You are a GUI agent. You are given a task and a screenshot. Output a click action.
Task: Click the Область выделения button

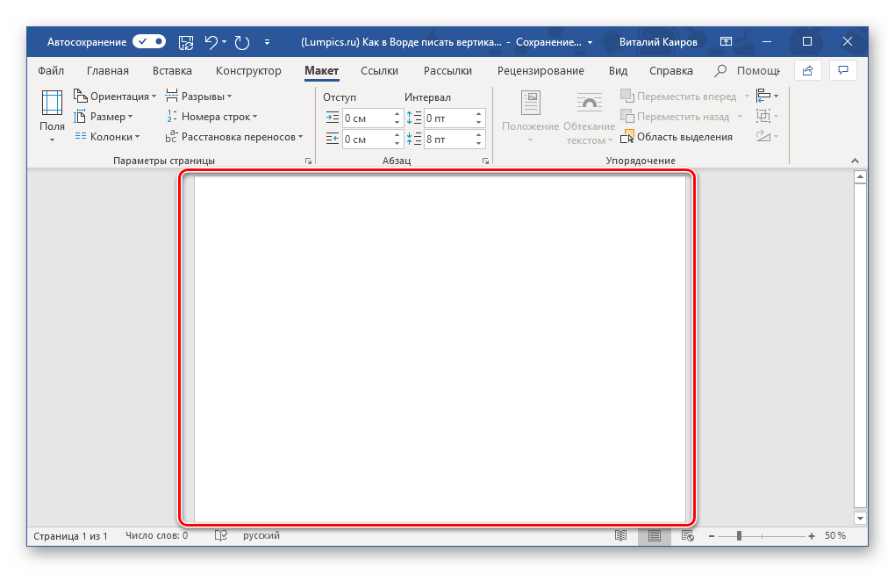[677, 136]
